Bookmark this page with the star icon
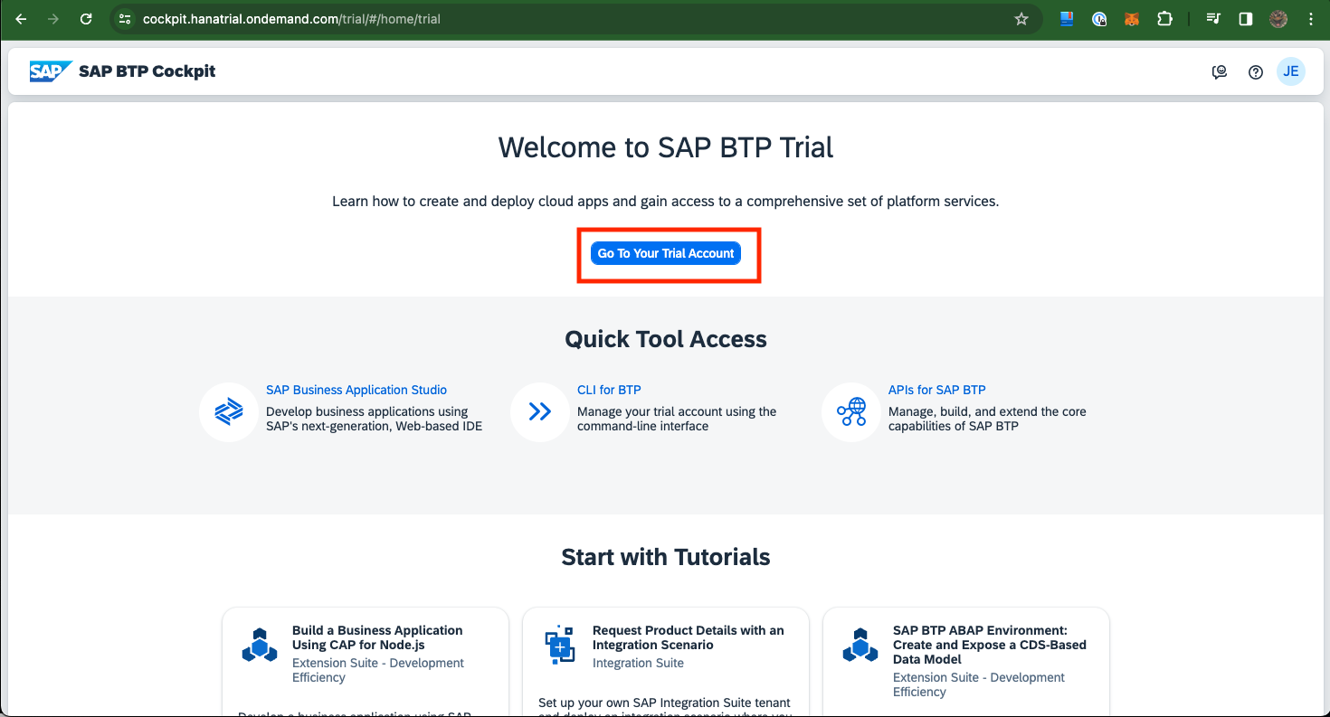The height and width of the screenshot is (717, 1330). coord(1021,18)
